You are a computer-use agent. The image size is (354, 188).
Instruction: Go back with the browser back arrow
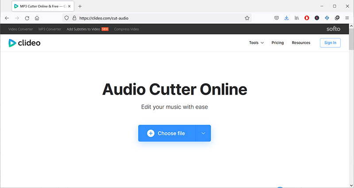pos(7,18)
